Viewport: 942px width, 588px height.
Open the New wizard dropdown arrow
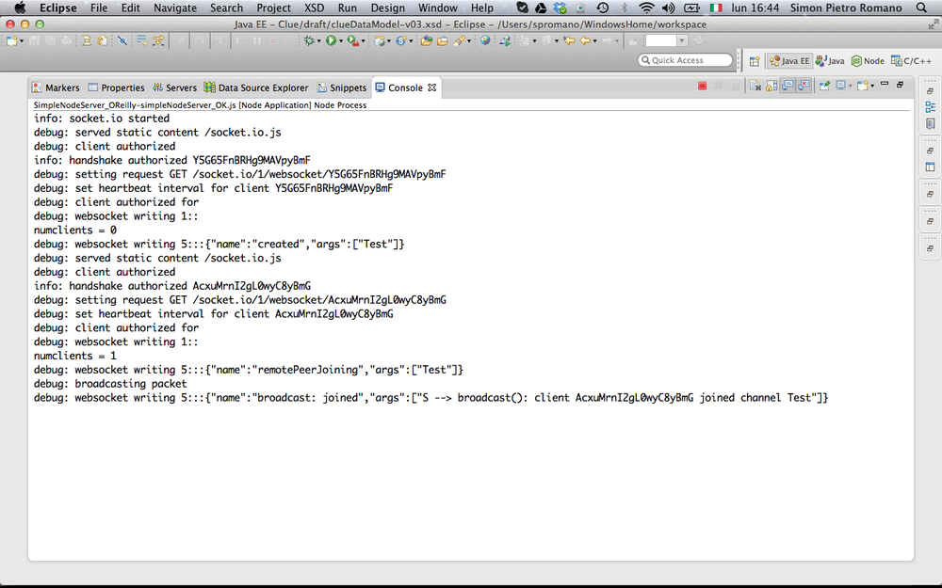click(x=21, y=40)
